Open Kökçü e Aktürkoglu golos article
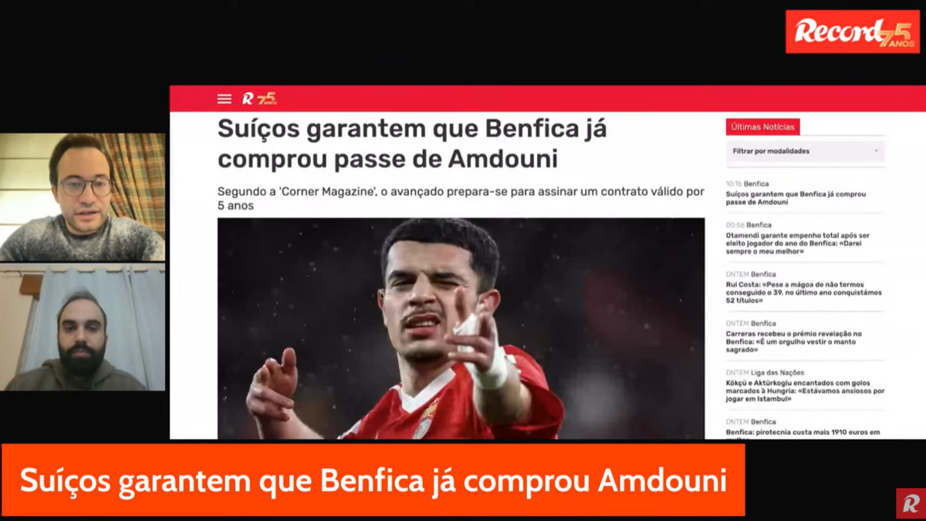The height and width of the screenshot is (521, 926). click(x=805, y=391)
